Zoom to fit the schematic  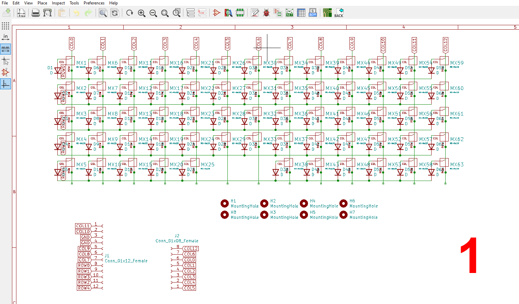[x=165, y=12]
